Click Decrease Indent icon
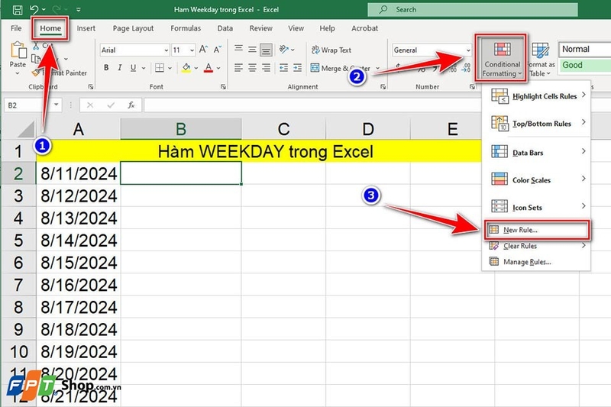This screenshot has width=611, height=407. (x=283, y=68)
